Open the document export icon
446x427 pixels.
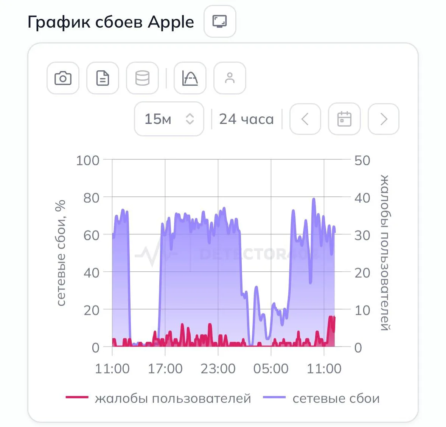(x=103, y=78)
